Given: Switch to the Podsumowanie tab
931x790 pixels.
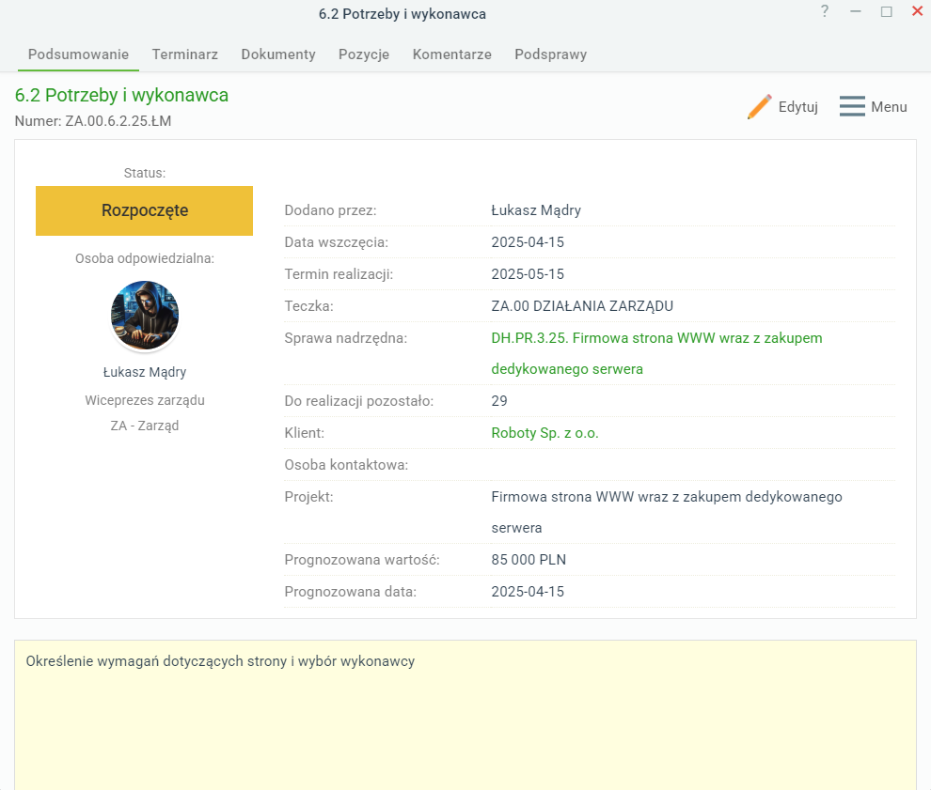Looking at the screenshot, I should click(78, 54).
